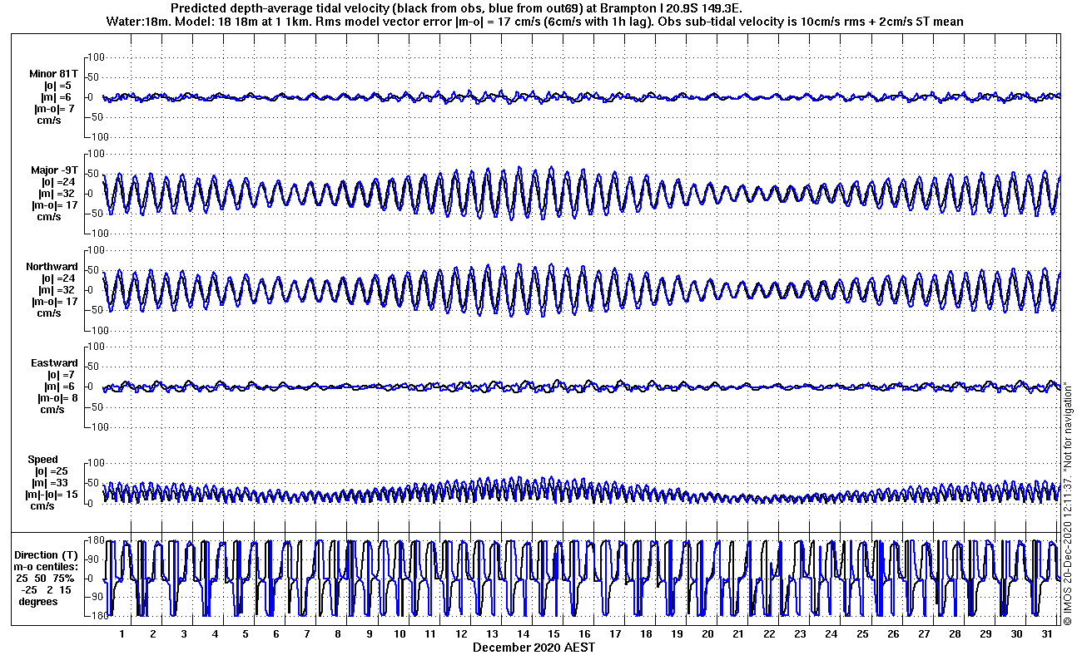The width and height of the screenshot is (1082, 665).
Task: Click the day 1 label on date axis
Action: (122, 634)
